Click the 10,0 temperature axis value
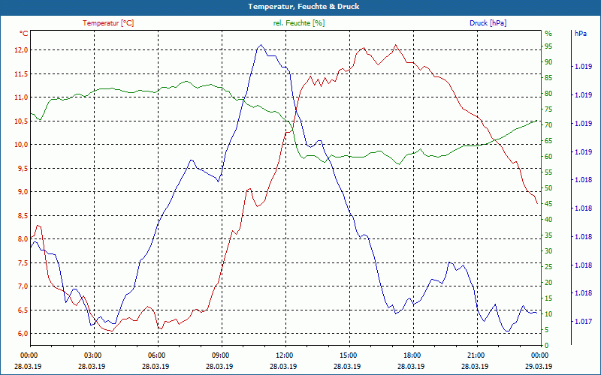Viewport: 601px width, 375px height. pos(22,145)
